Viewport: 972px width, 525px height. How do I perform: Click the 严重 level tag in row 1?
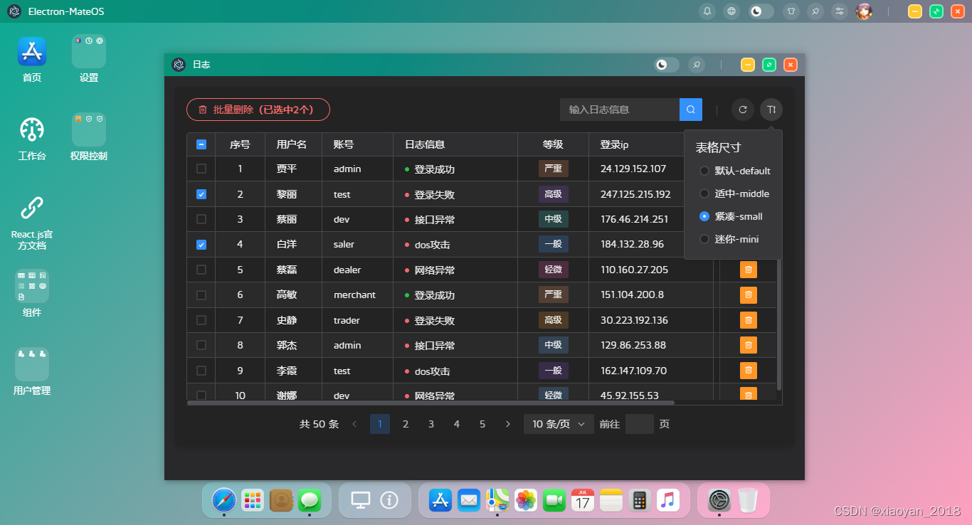(x=553, y=169)
